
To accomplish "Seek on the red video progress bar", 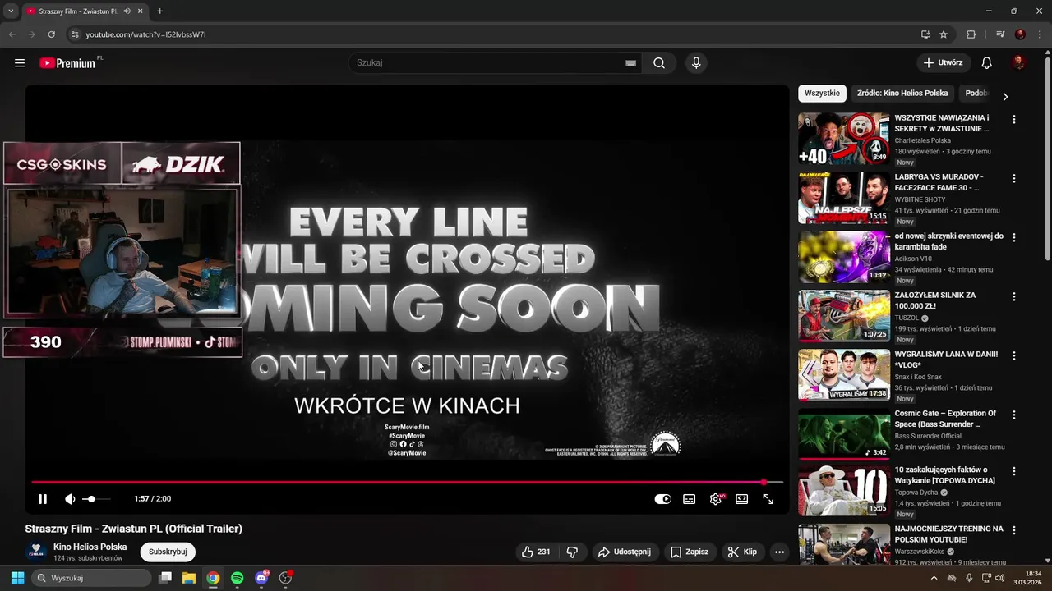I will pyautogui.click(x=407, y=483).
